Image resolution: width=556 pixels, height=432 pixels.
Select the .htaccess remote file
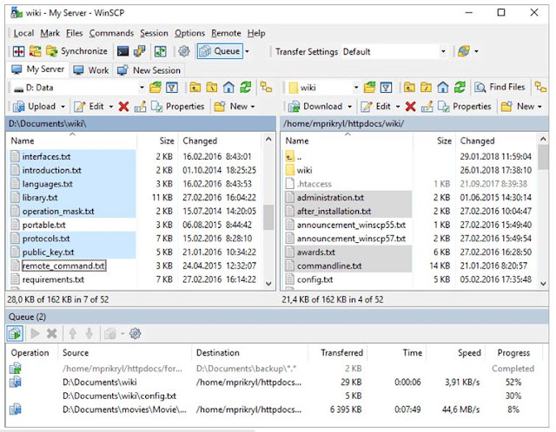click(x=314, y=184)
